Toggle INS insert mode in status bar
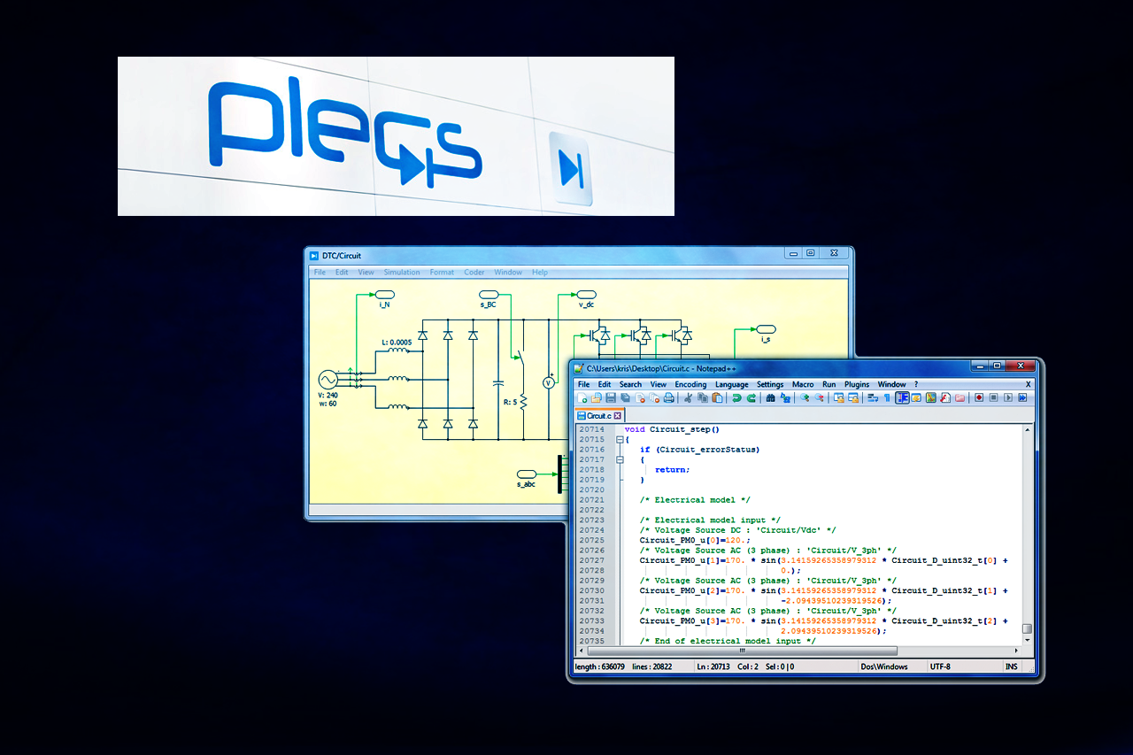The width and height of the screenshot is (1133, 755). [1011, 666]
